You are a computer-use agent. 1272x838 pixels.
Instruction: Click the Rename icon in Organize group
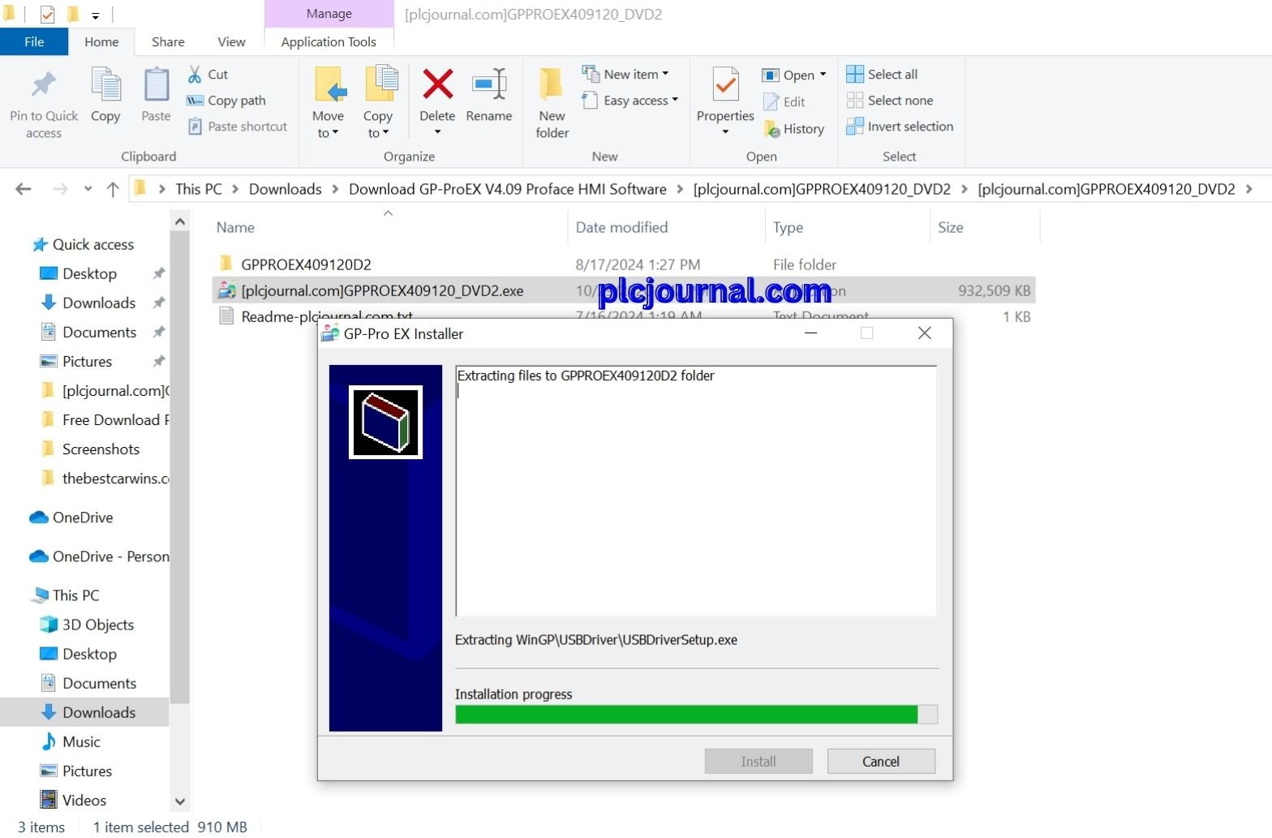(x=489, y=84)
